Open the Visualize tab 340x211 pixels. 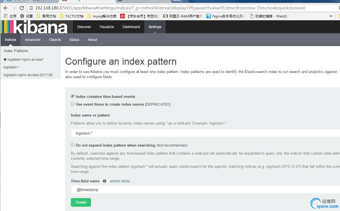point(106,27)
